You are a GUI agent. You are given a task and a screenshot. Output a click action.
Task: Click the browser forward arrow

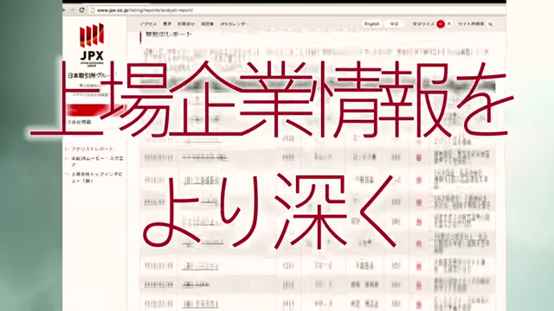tap(73, 10)
